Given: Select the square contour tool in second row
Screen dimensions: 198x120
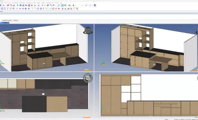Looking at the screenshot, I should click(2, 9).
